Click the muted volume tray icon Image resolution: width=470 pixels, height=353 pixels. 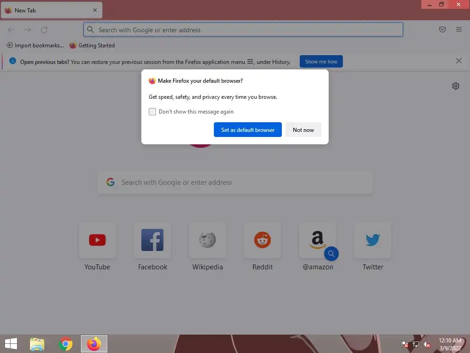(x=427, y=344)
